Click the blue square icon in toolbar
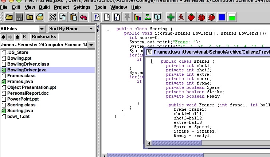The width and height of the screenshot is (270, 157). coord(222,17)
